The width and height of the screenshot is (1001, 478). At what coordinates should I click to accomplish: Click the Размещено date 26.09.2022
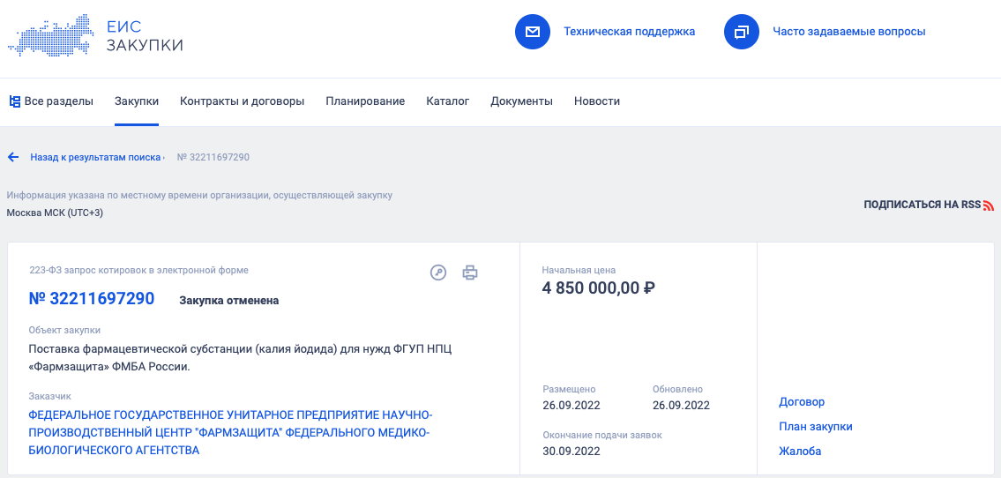coord(571,406)
